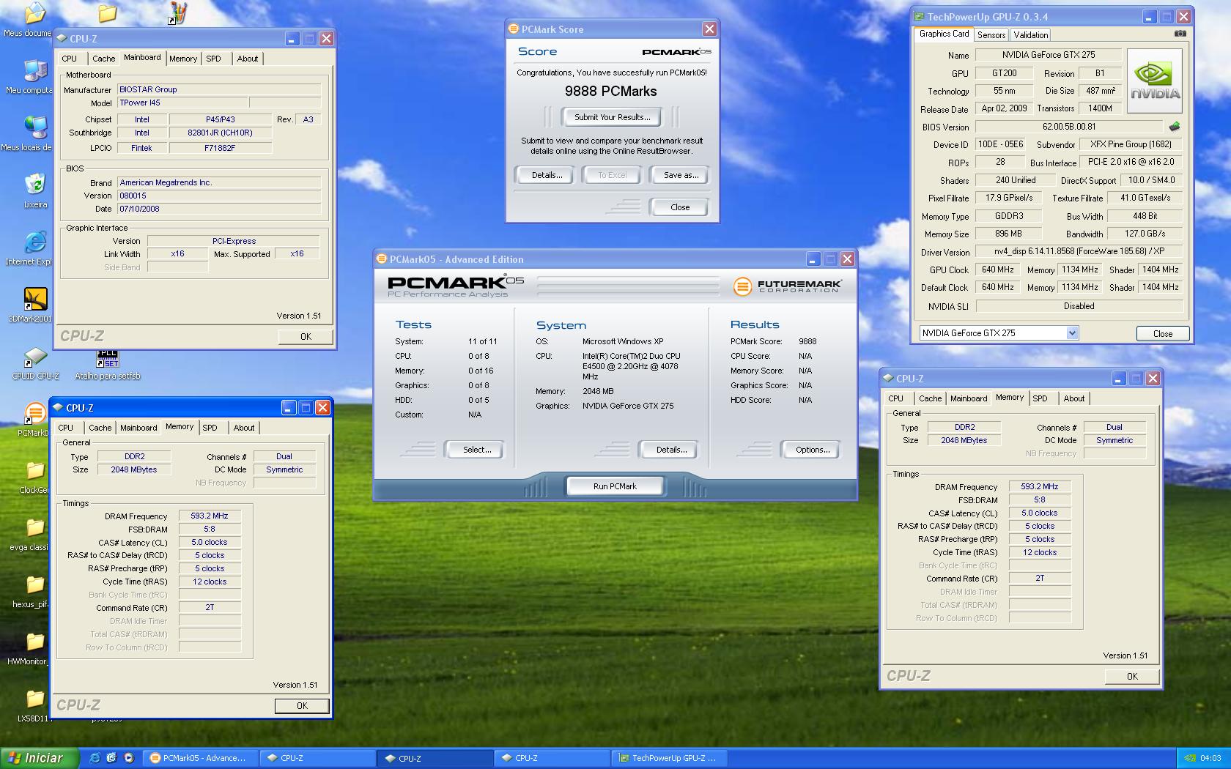
Task: Open SPD tab in Mainboard CPU-Z window
Action: (213, 59)
